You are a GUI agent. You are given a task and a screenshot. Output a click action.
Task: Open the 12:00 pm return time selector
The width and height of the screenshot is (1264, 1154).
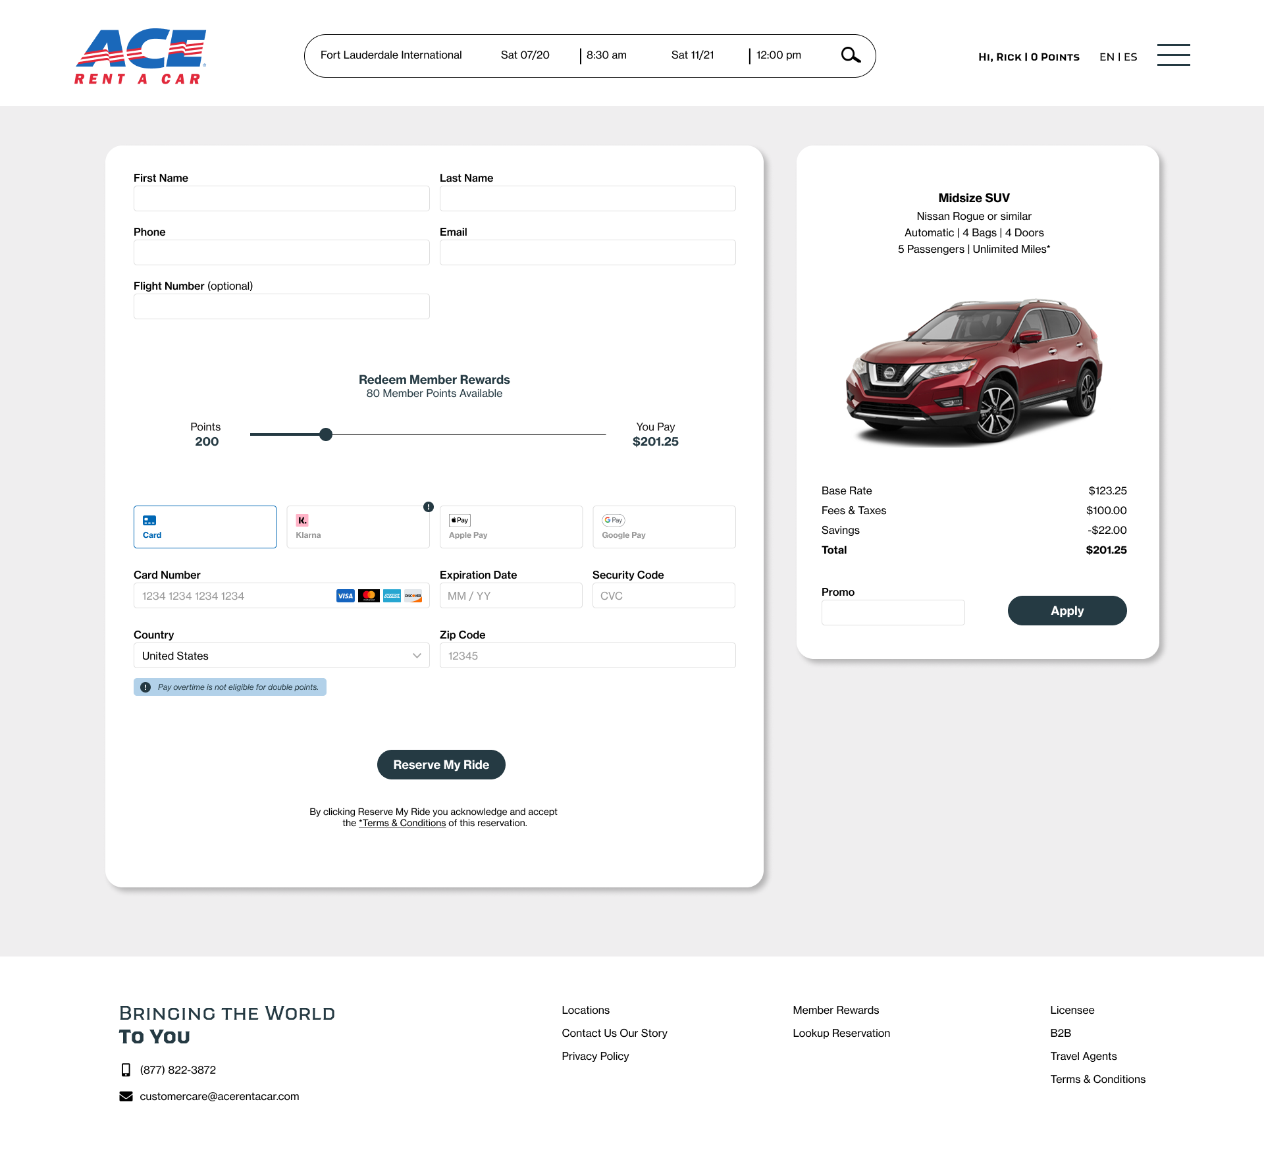tap(778, 55)
